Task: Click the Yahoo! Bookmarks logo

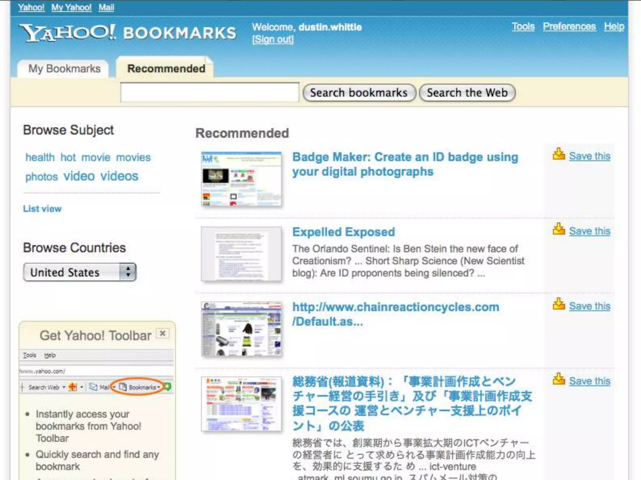Action: point(128,33)
